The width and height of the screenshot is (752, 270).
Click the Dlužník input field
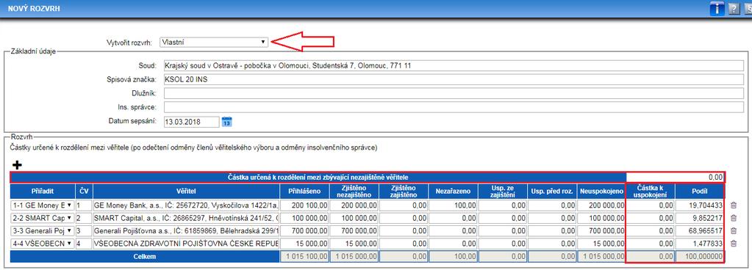point(454,93)
